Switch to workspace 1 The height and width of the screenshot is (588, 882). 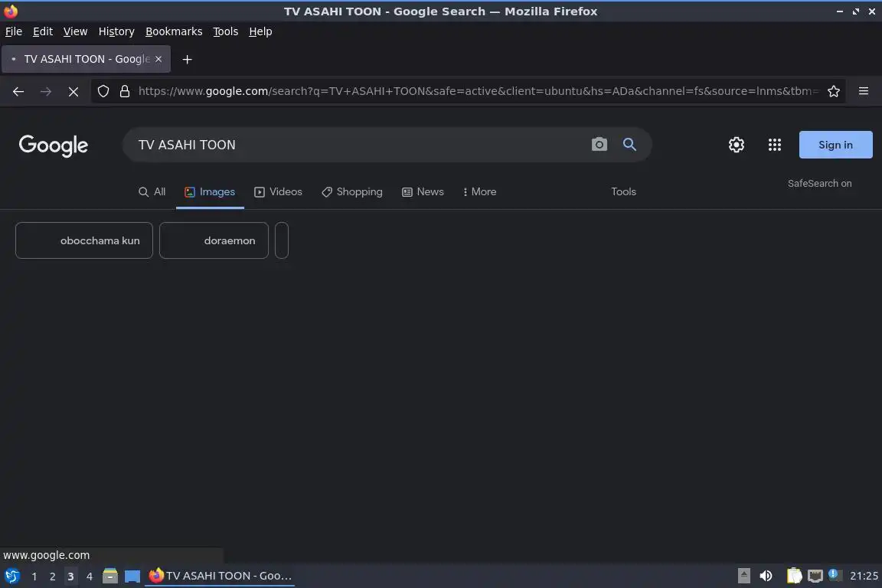[34, 577]
